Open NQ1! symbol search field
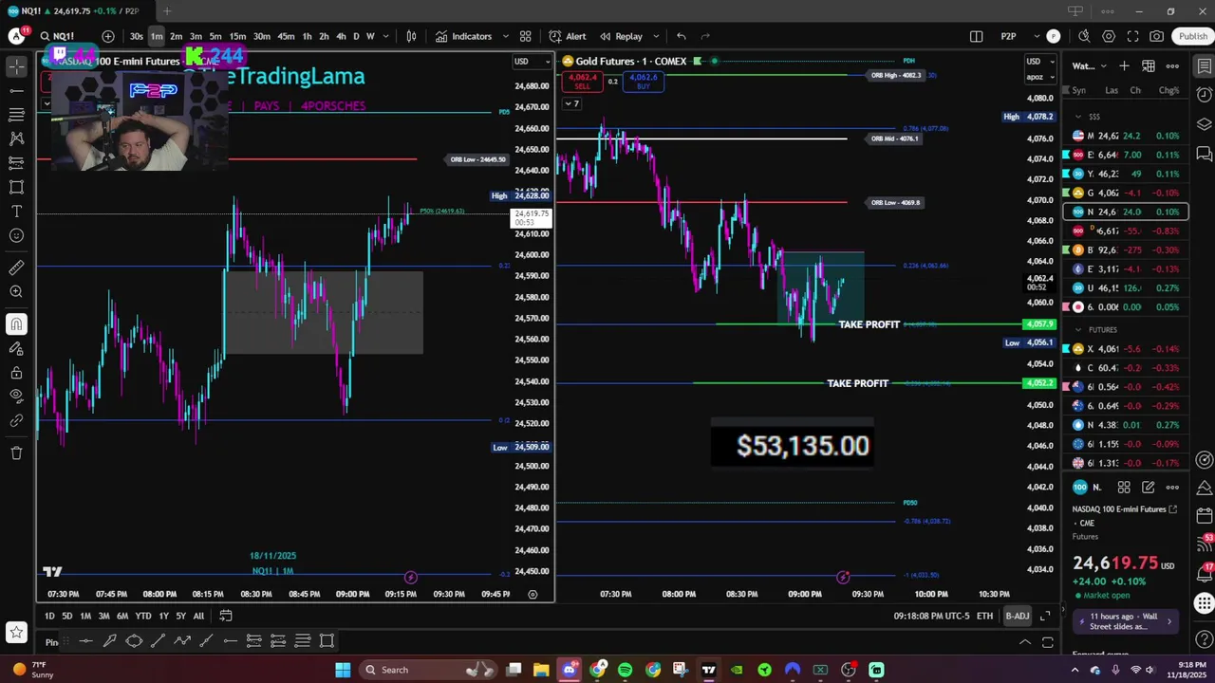This screenshot has height=683, width=1215. coord(64,36)
